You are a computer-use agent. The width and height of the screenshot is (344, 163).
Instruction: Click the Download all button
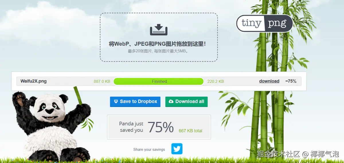[x=186, y=102]
